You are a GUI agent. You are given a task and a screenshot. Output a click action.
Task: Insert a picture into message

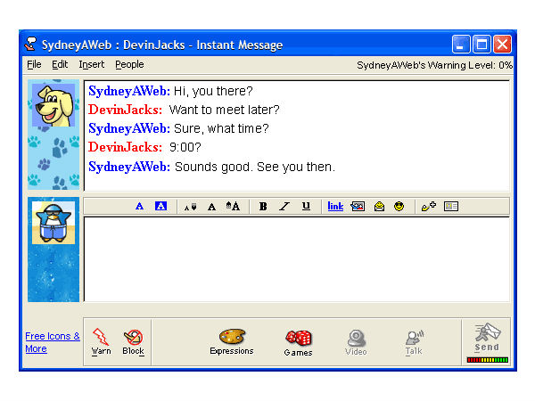click(358, 207)
